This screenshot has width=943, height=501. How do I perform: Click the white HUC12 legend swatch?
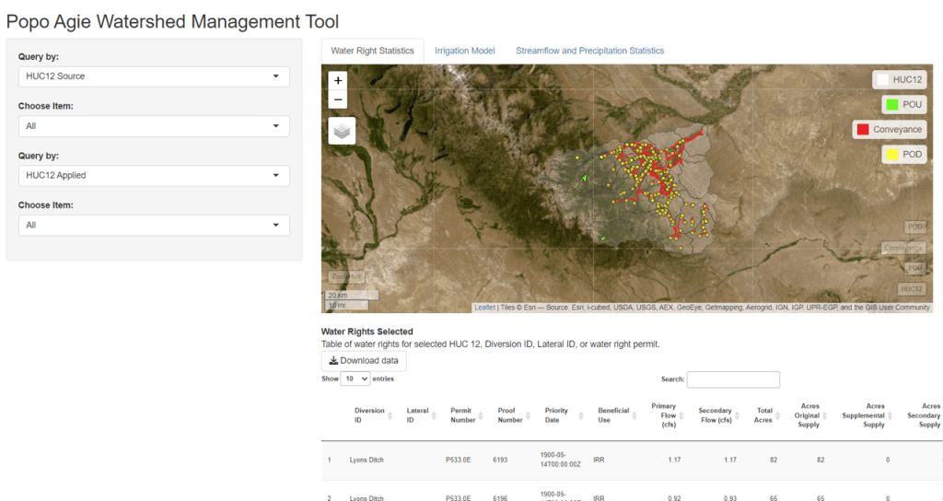[x=882, y=80]
